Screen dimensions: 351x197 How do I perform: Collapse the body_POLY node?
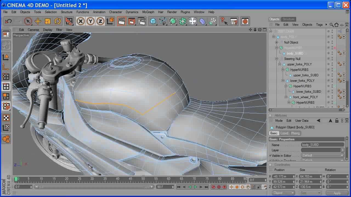click(273, 37)
